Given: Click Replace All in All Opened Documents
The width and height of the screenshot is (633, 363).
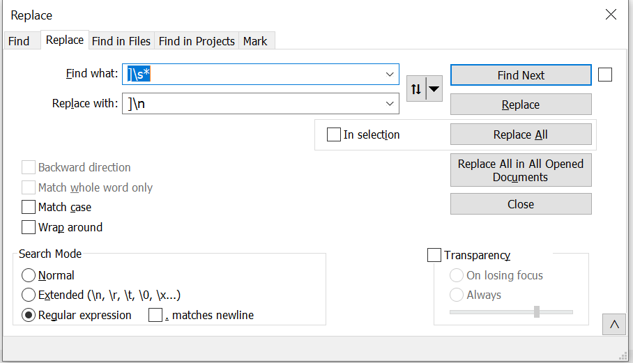Looking at the screenshot, I should pos(521,171).
